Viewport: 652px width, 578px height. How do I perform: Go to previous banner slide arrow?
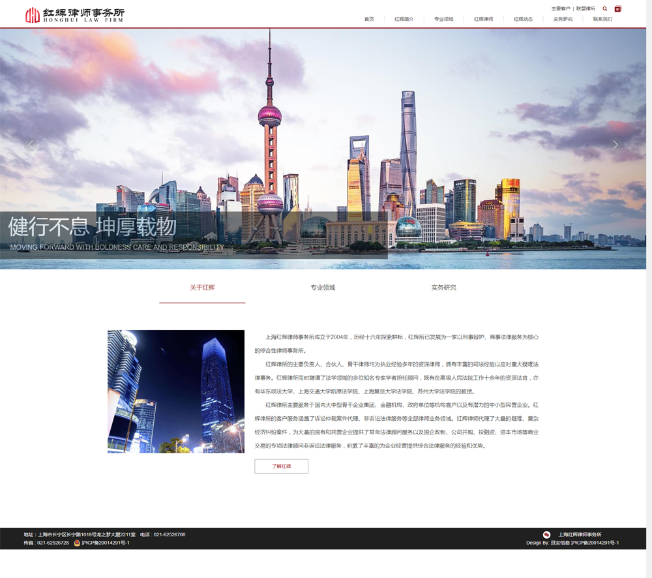coord(31,145)
